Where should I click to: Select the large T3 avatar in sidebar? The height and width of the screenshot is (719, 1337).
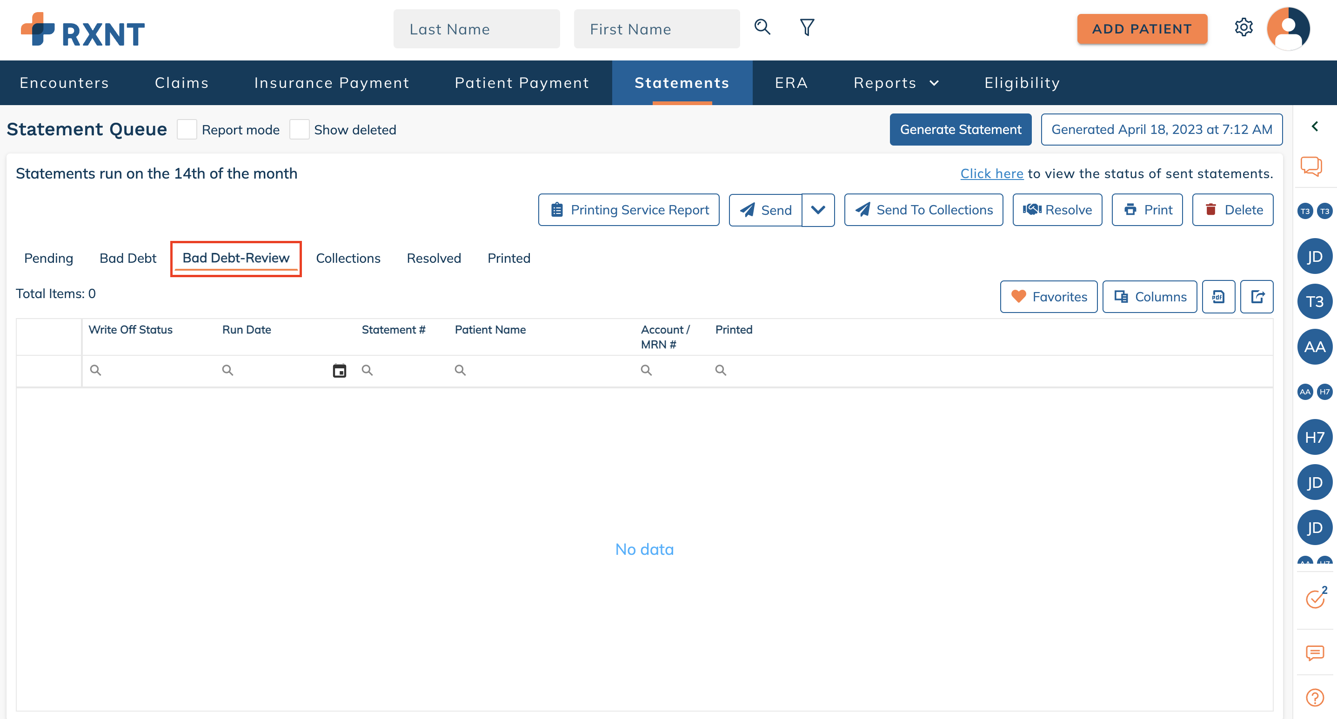tap(1315, 301)
